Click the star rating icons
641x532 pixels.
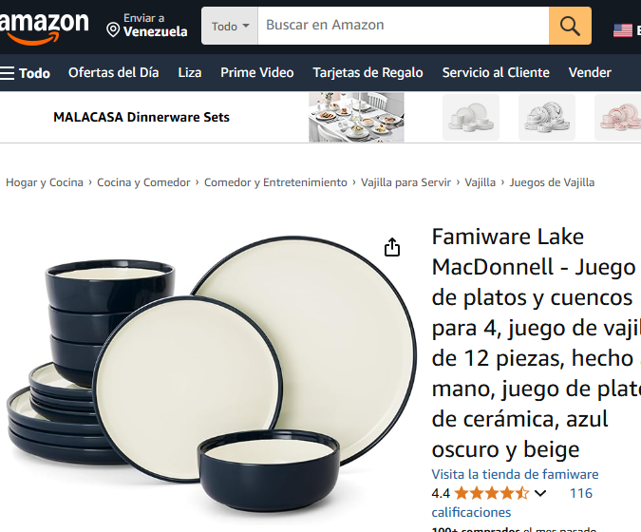[492, 493]
